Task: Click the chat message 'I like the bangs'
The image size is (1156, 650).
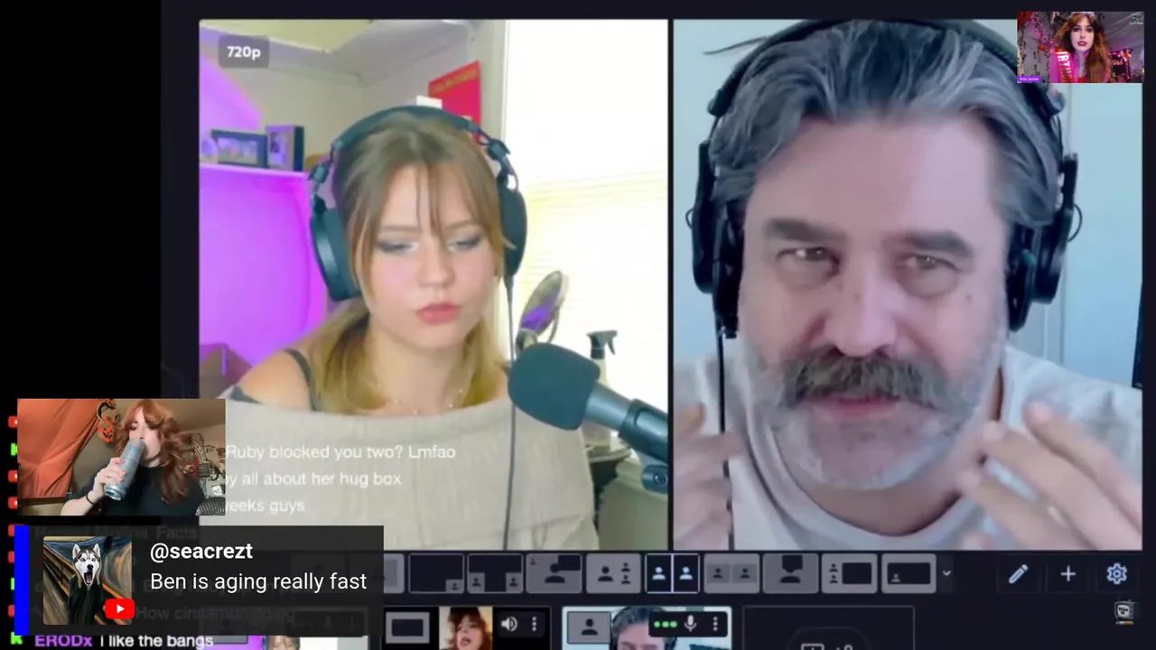Action: (156, 641)
